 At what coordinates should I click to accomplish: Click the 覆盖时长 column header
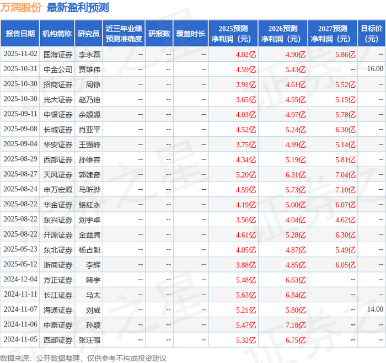191,34
